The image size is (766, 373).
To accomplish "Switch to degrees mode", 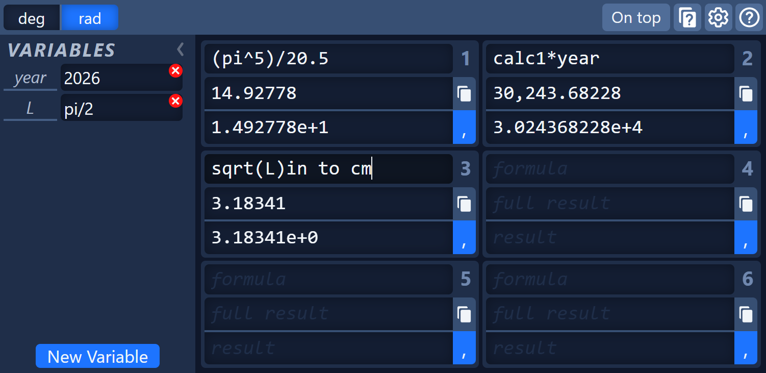I will point(32,17).
